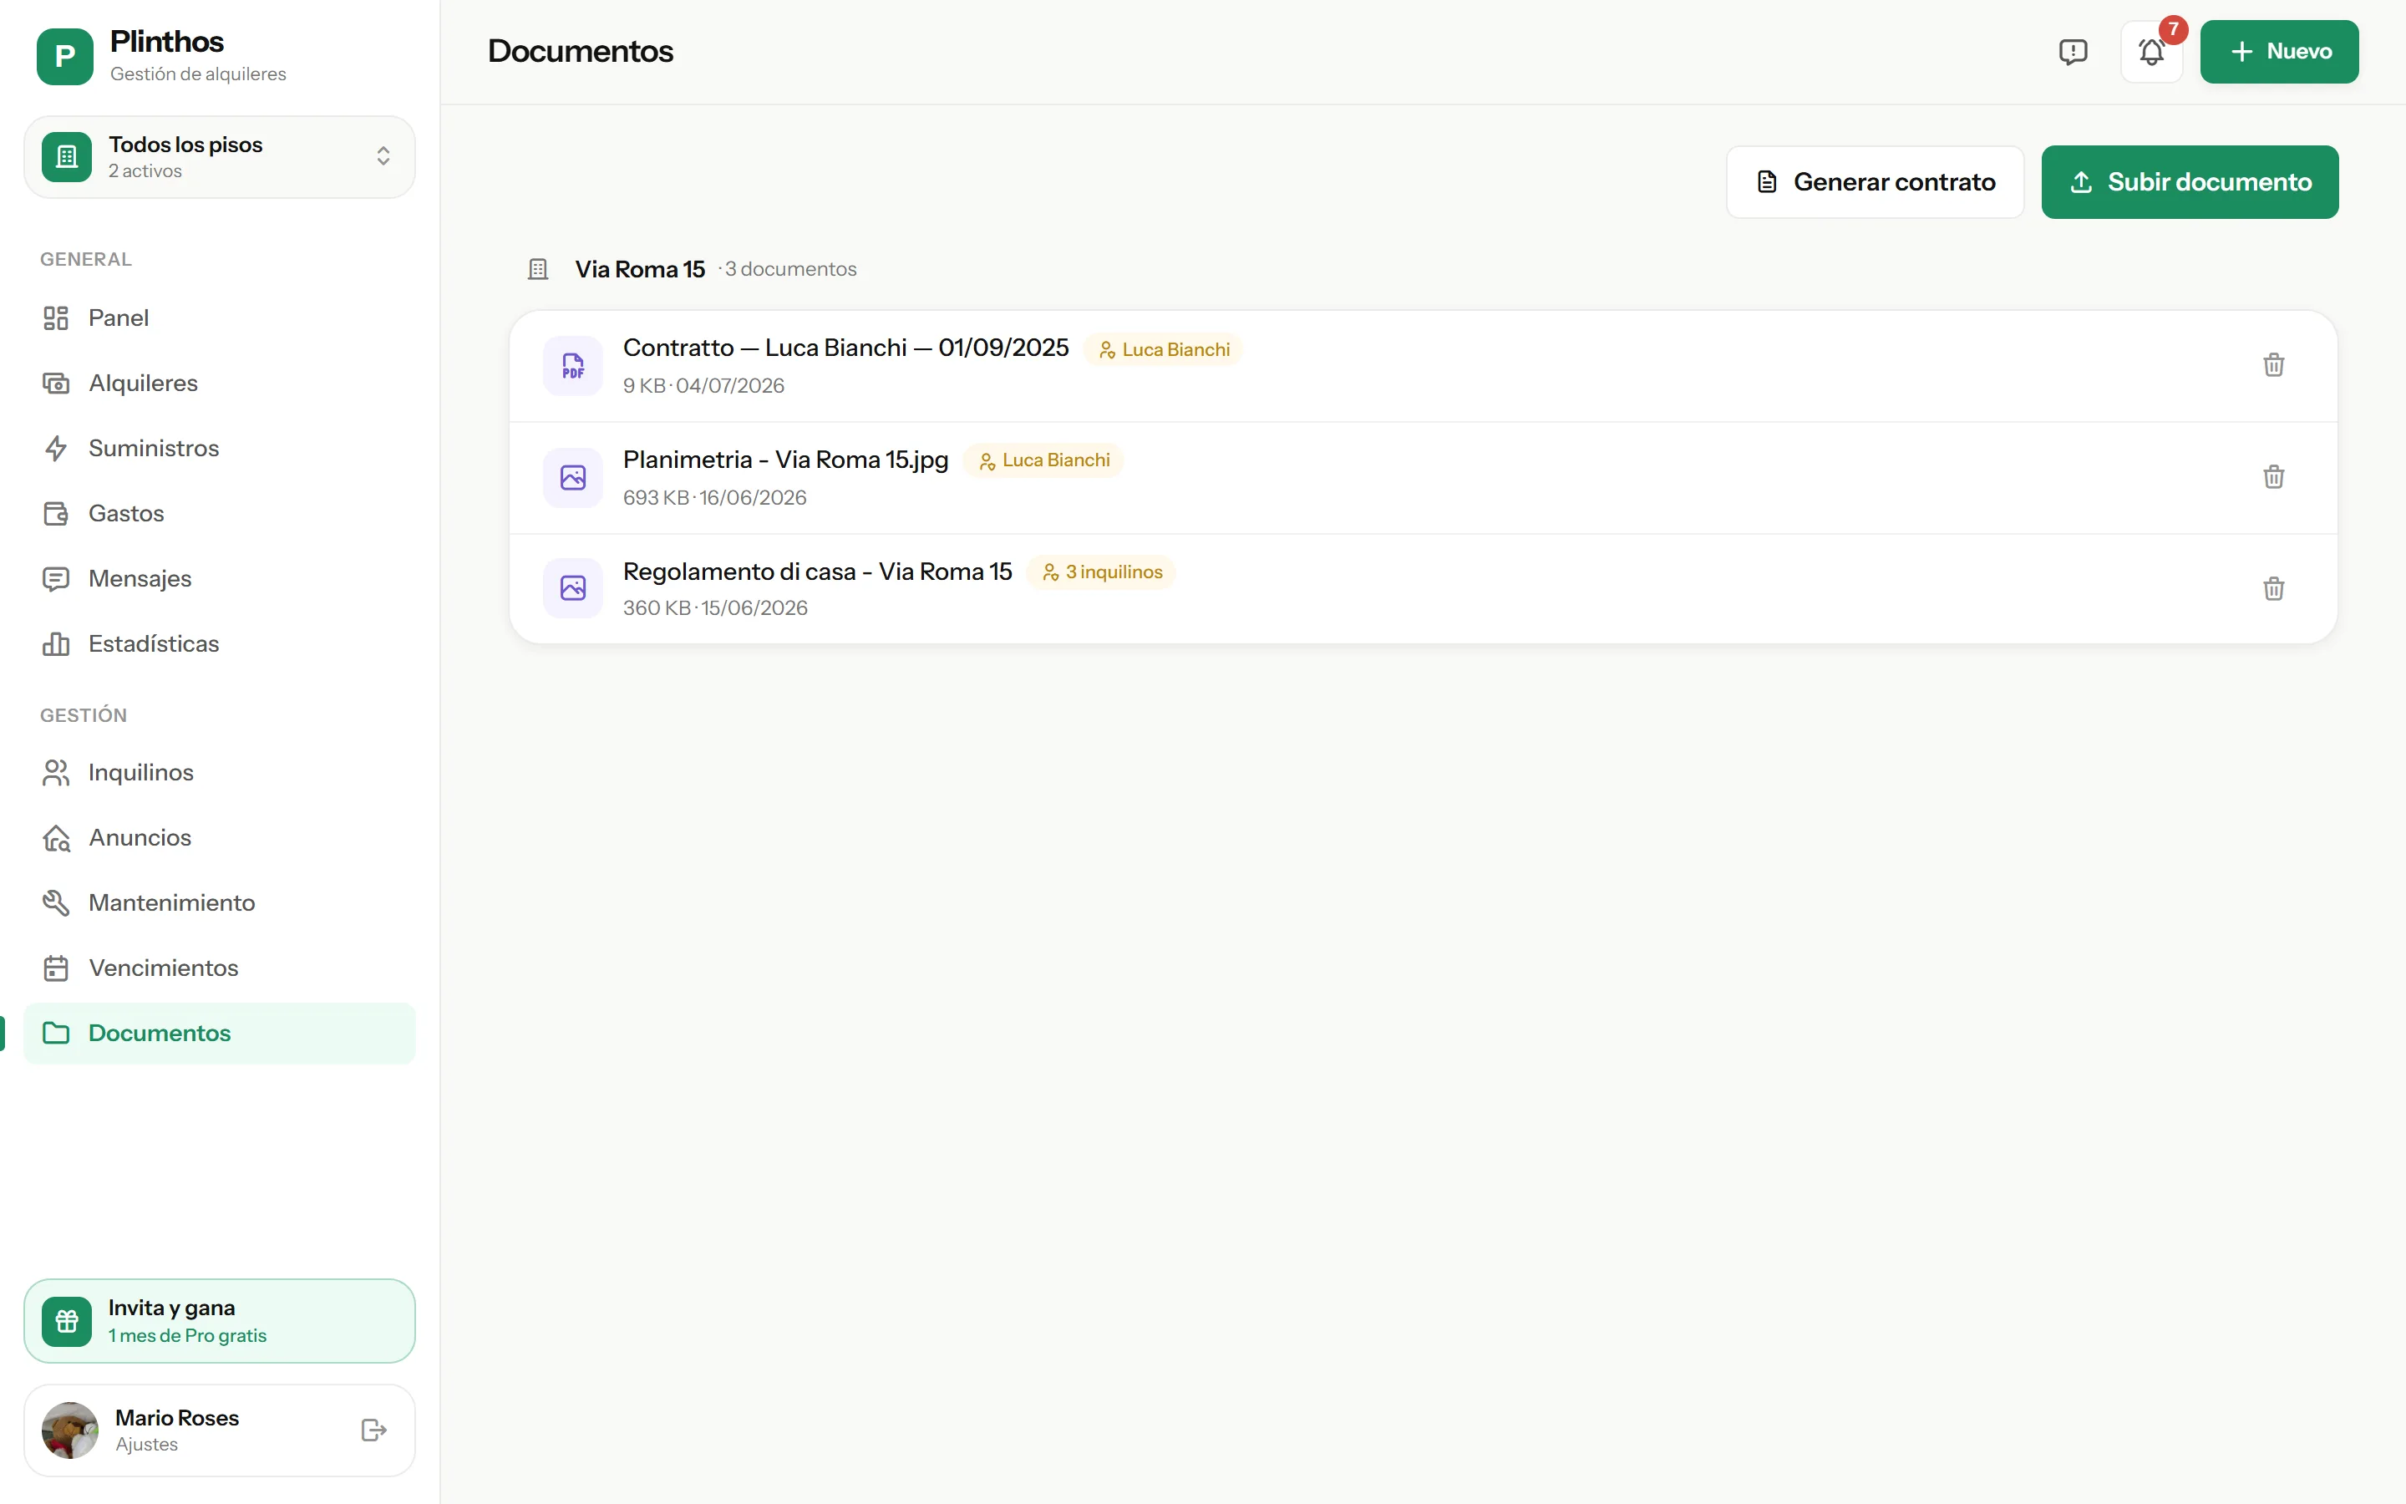
Task: Open the Invita y gana referral card
Action: pyautogui.click(x=219, y=1321)
